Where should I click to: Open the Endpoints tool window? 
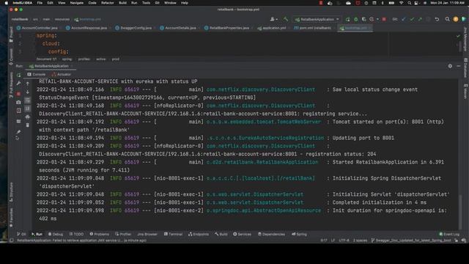(x=199, y=234)
